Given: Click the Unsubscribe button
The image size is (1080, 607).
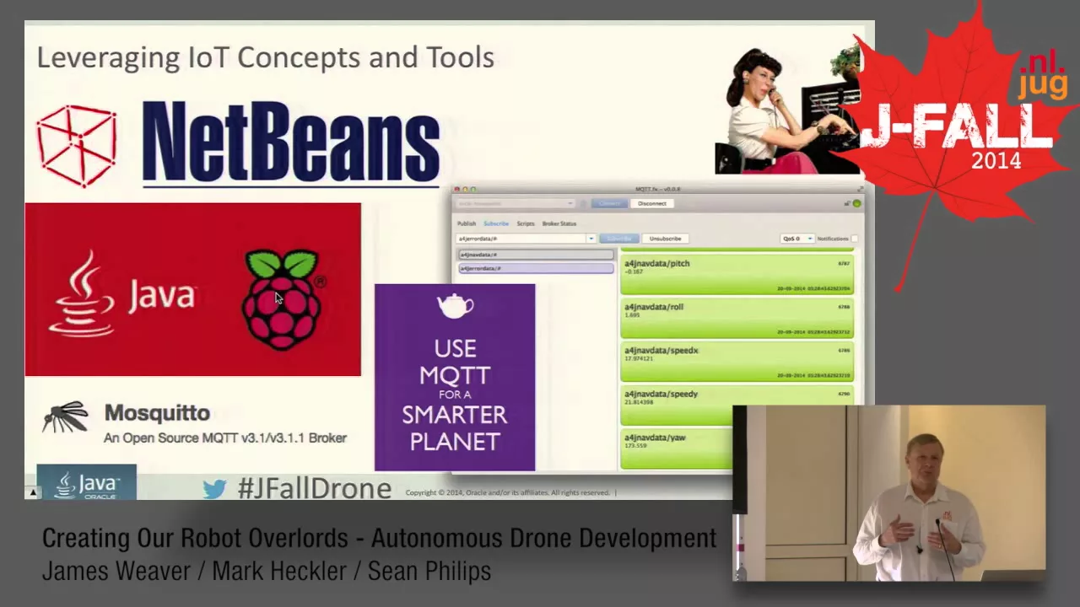Looking at the screenshot, I should coord(665,239).
